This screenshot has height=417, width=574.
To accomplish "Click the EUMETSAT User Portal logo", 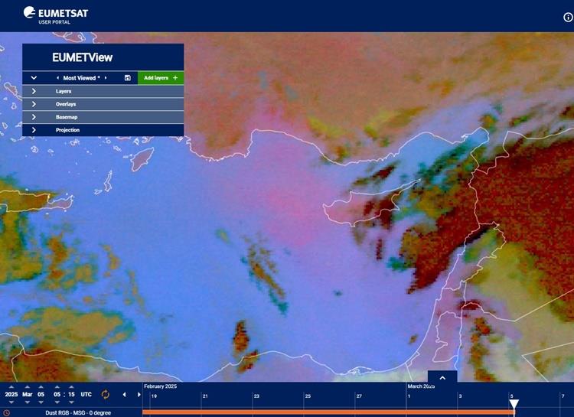I will [49, 15].
